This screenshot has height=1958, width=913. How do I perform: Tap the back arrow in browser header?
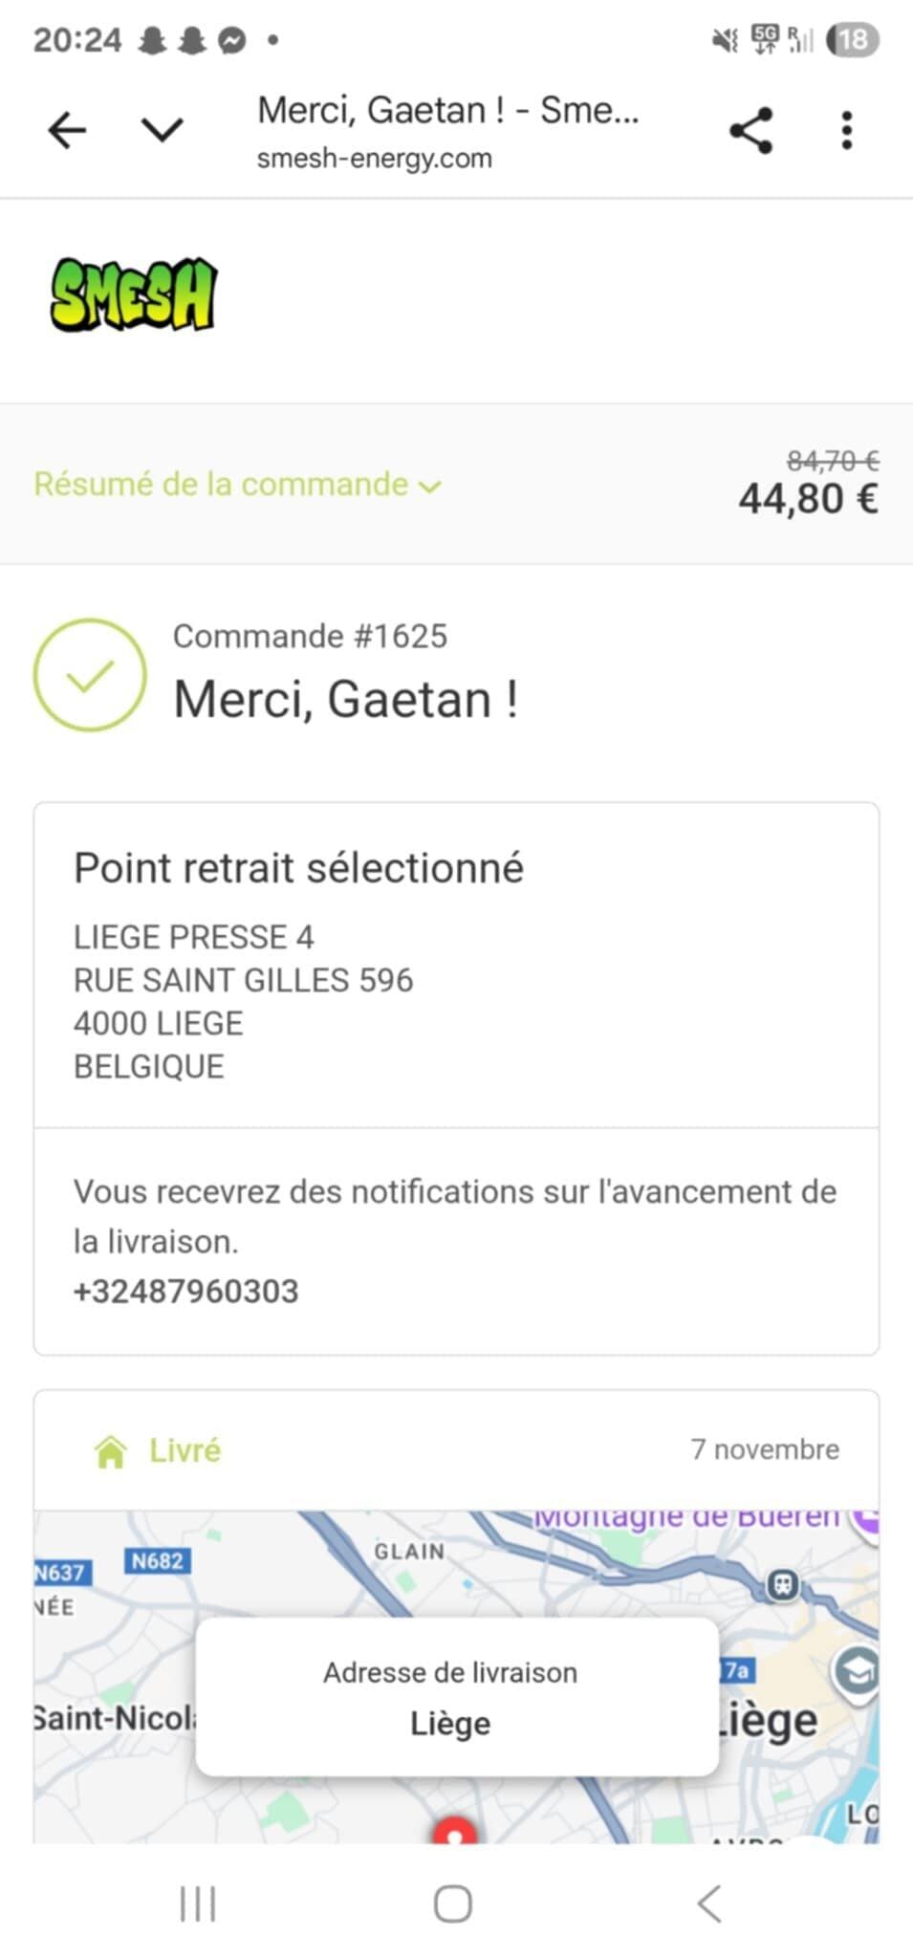[68, 130]
